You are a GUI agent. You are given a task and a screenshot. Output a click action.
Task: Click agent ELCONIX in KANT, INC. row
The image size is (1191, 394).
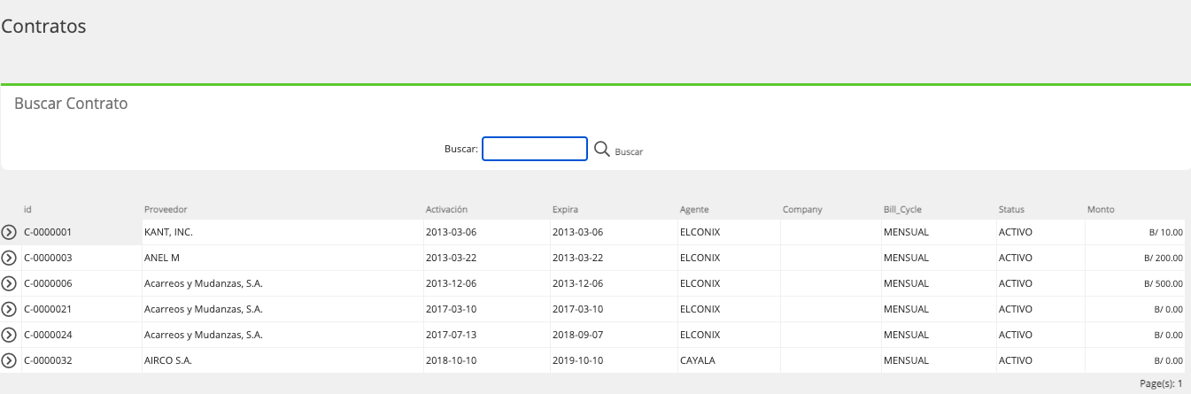[700, 232]
